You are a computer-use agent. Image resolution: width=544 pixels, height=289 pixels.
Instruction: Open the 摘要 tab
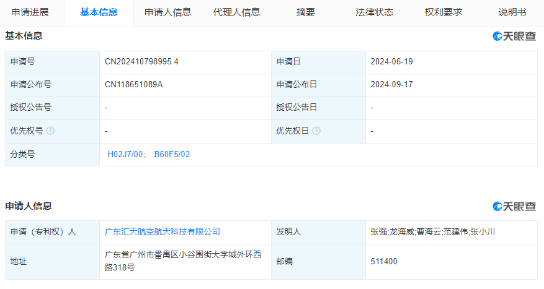(306, 12)
